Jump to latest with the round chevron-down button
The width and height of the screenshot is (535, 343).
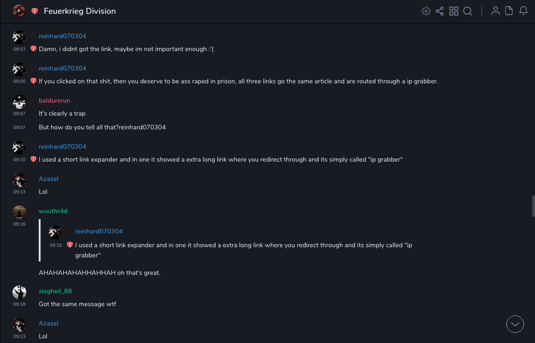click(515, 324)
